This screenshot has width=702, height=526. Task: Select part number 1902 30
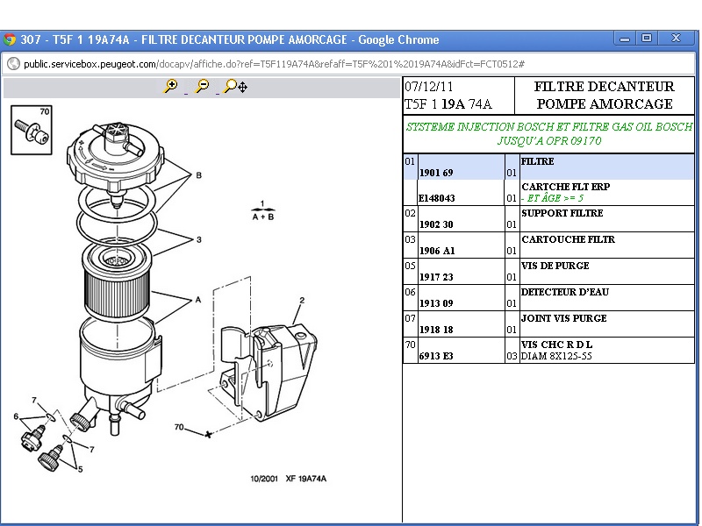436,224
